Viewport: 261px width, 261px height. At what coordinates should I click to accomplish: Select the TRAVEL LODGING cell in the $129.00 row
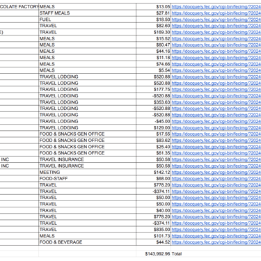point(88,128)
